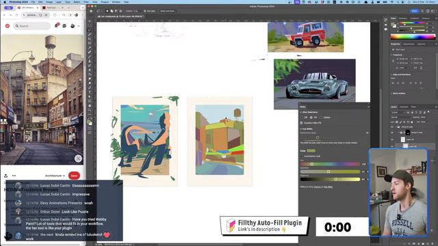Hide the topmost group layer eye icon
Screen dimensions: 438x246
tap(392, 126)
